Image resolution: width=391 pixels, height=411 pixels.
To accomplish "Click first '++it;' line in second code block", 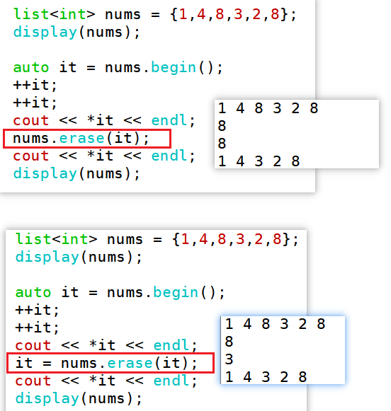I will tap(37, 310).
